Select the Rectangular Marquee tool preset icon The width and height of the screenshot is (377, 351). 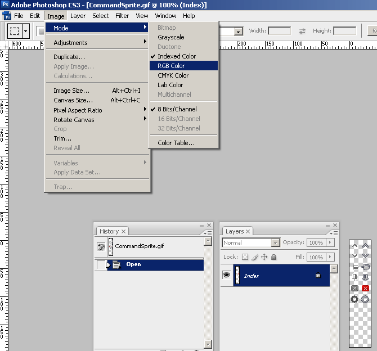15,31
